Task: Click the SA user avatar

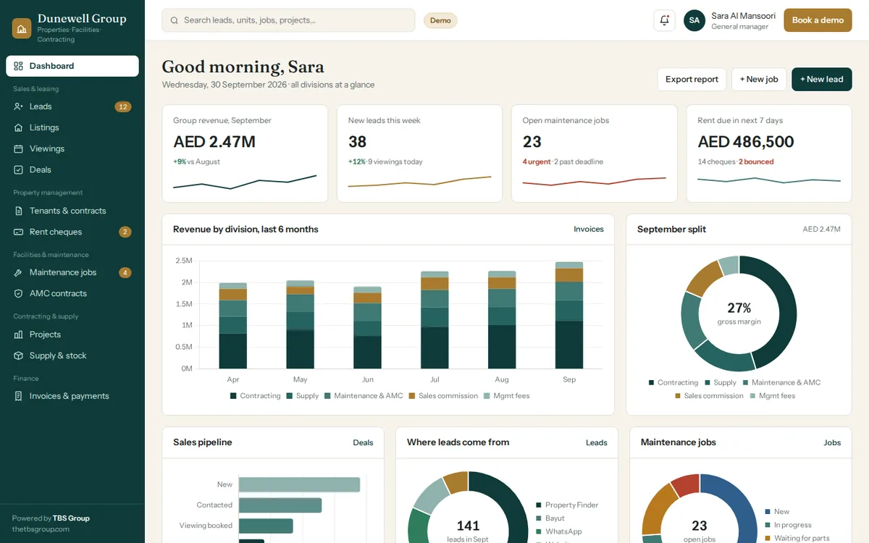Action: [694, 20]
